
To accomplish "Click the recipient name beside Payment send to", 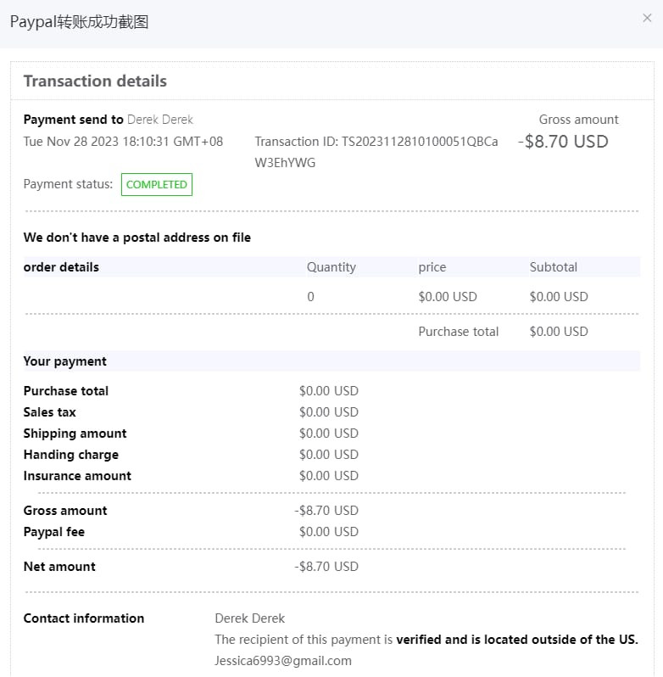I will coord(160,120).
